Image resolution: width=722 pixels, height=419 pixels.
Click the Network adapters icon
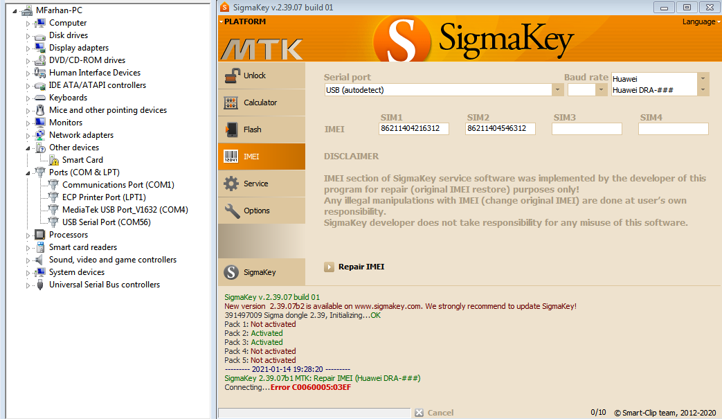[40, 135]
